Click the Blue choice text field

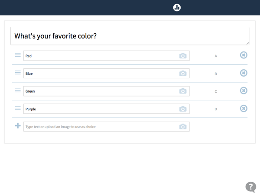click(x=107, y=74)
